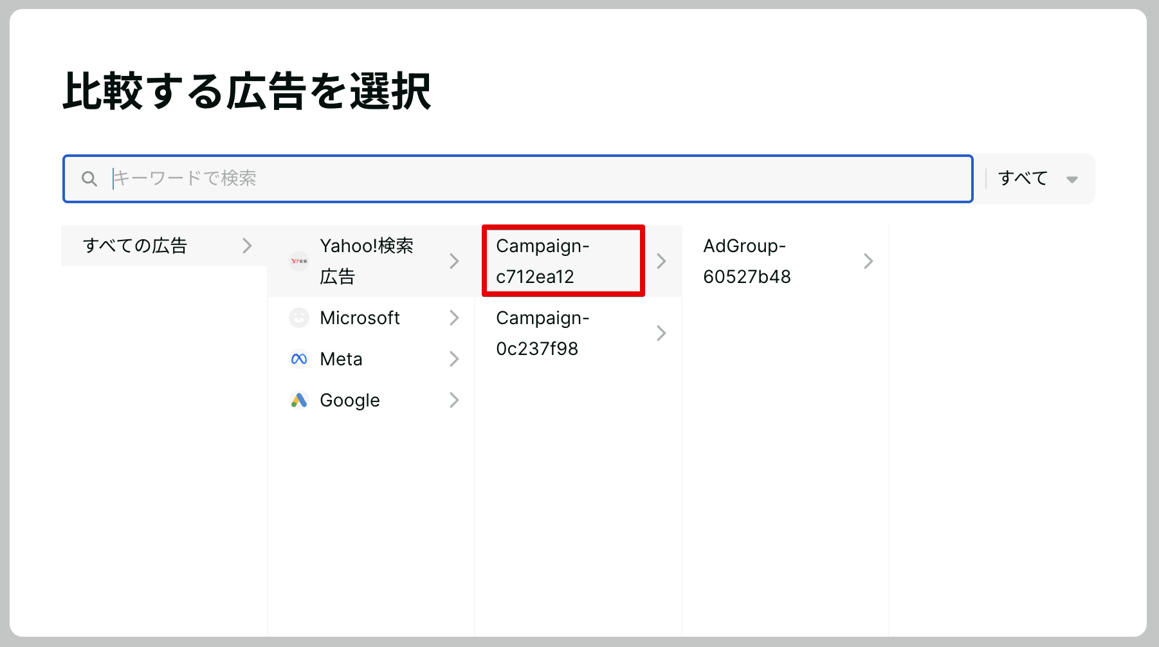Expand the Microsoft row chevron
Screen dimensions: 1159x647
(454, 318)
